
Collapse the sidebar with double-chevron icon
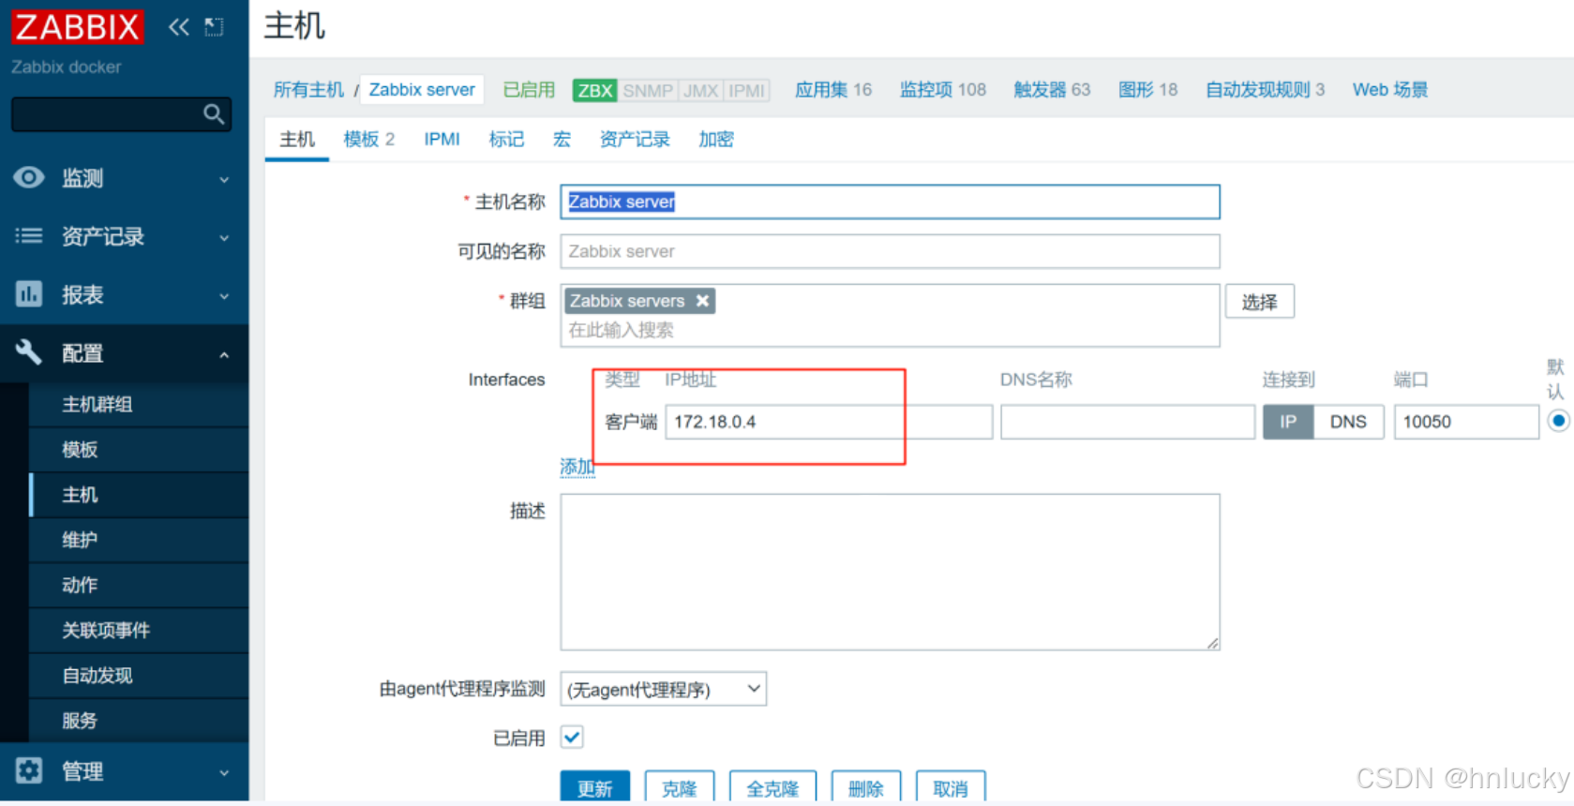(178, 27)
